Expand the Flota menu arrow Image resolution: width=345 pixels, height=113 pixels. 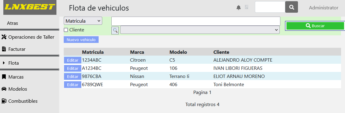[4, 63]
